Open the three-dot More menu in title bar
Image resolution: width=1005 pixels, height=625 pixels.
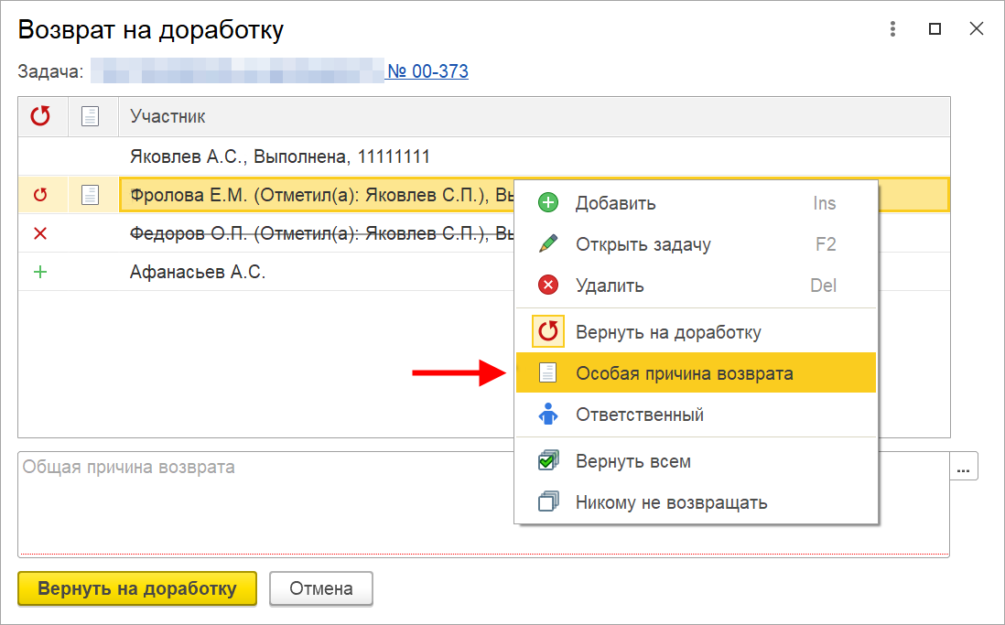pos(893,29)
